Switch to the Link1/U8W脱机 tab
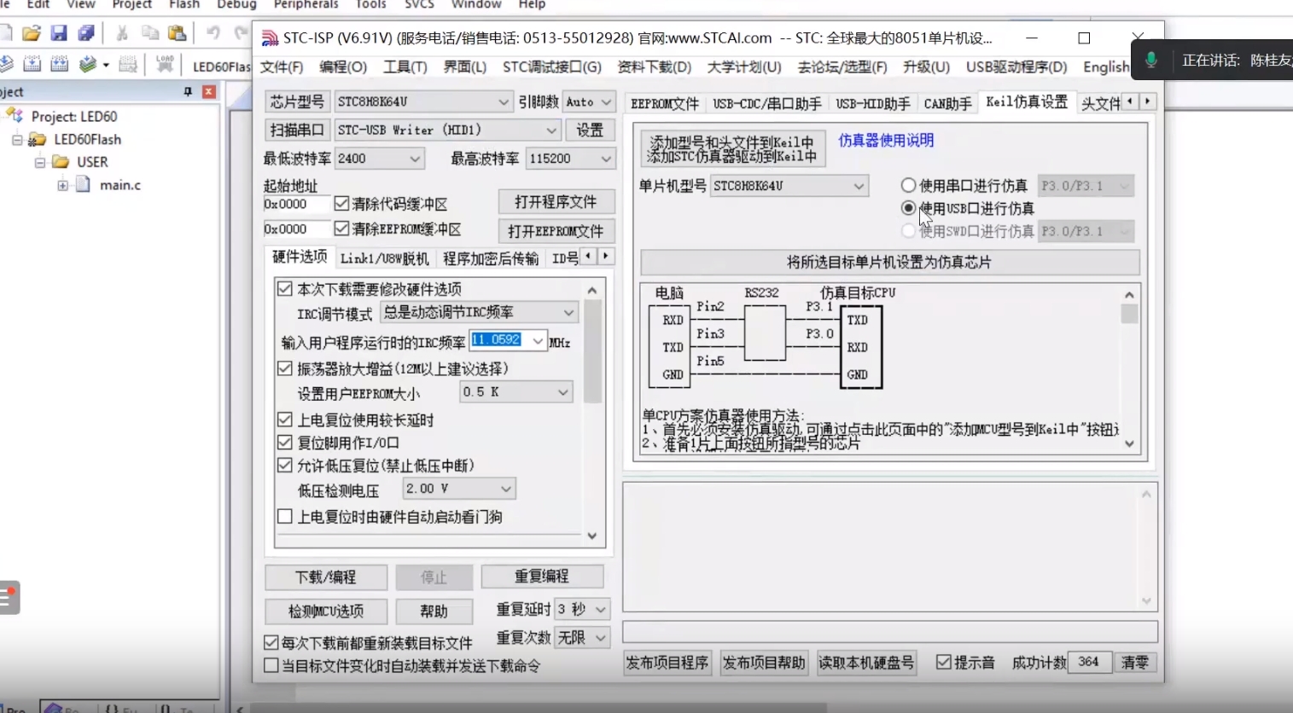 (384, 258)
